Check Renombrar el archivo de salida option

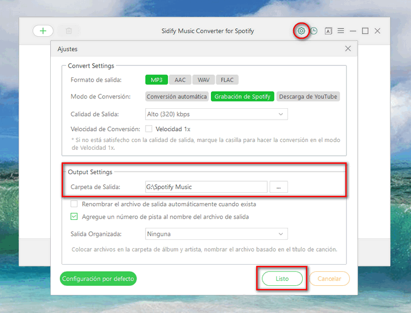74,204
